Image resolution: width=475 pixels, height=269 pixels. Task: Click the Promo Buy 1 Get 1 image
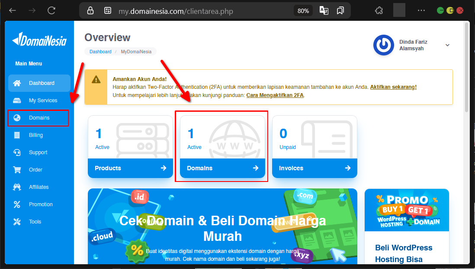(x=407, y=210)
